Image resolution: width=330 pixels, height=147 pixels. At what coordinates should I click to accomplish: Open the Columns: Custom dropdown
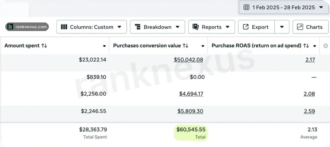(x=91, y=27)
